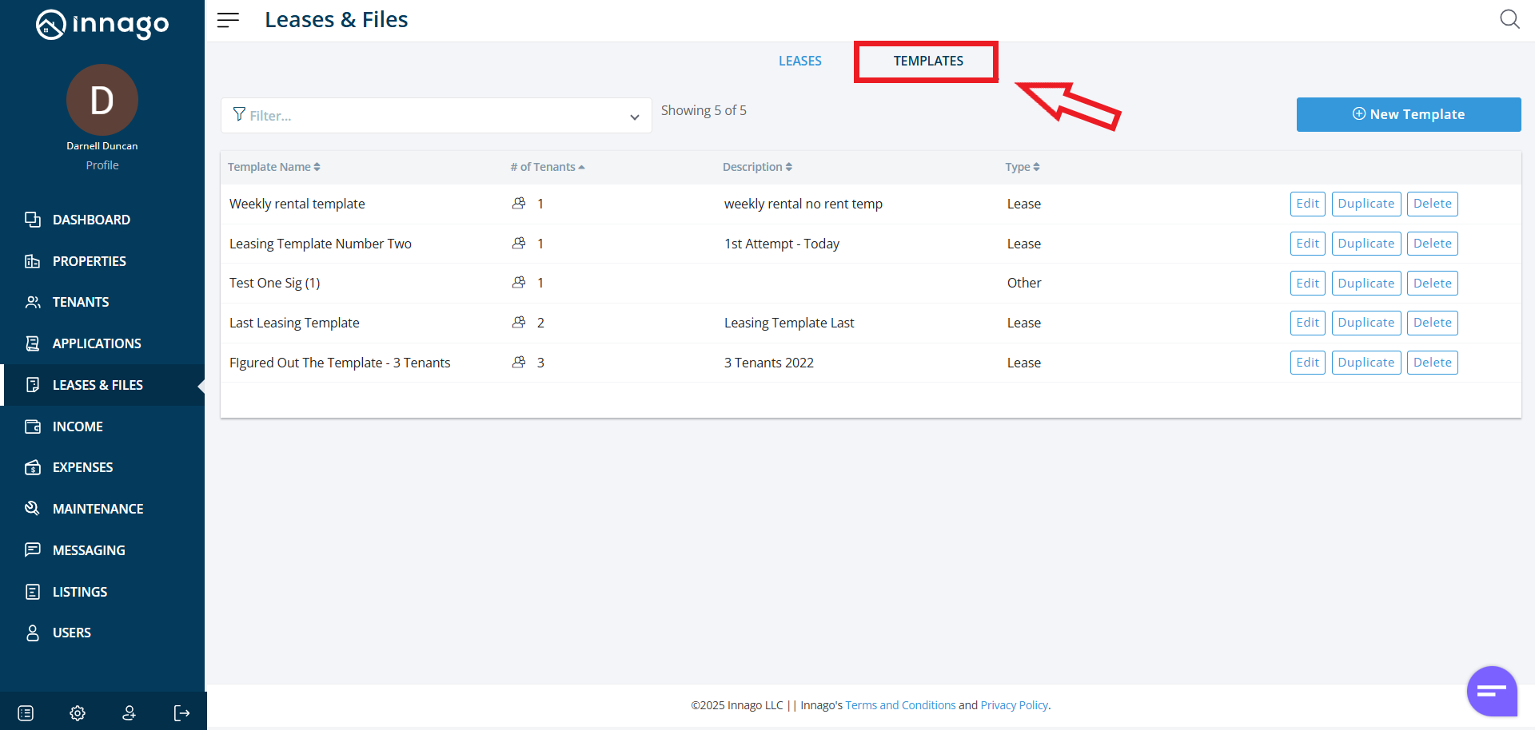Go to Maintenance in sidebar
The image size is (1535, 730).
coord(98,509)
